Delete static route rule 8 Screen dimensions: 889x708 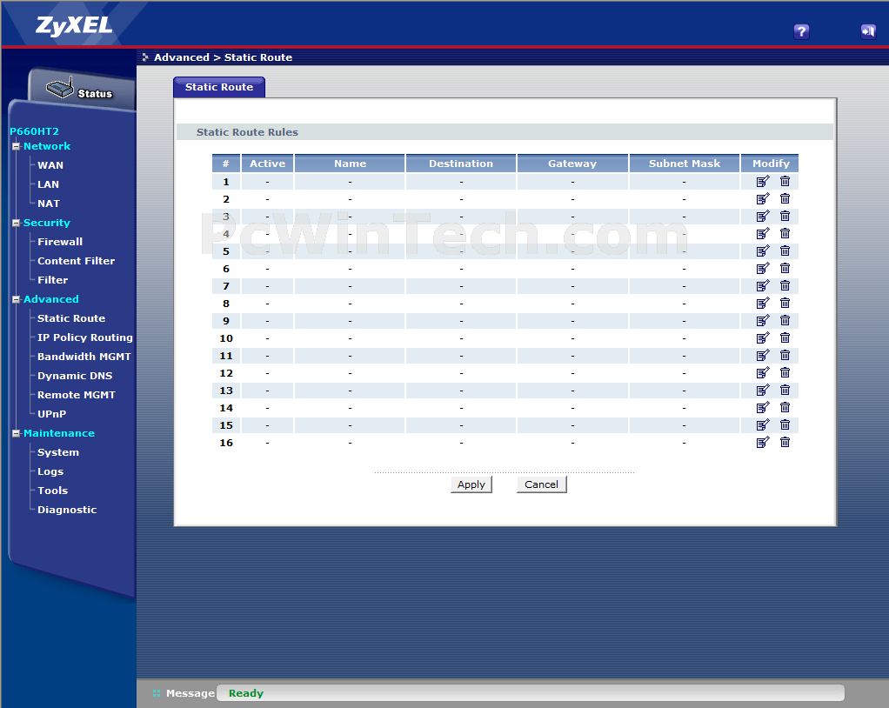(785, 304)
